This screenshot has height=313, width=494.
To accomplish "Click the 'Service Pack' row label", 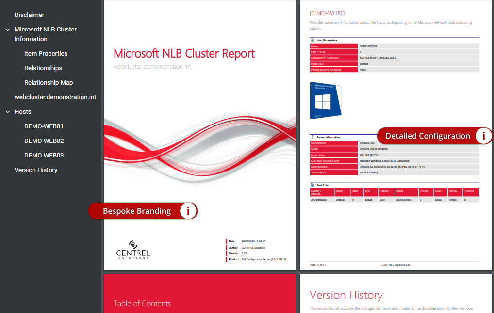I will tap(334, 172).
